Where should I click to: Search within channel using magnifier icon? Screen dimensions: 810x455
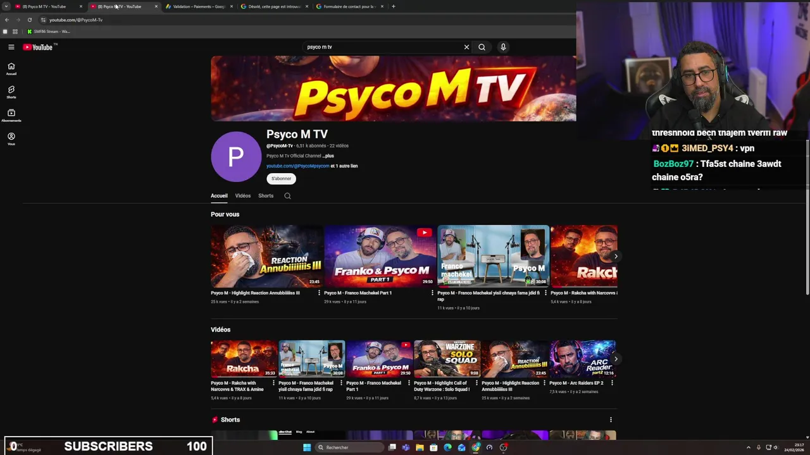[287, 196]
